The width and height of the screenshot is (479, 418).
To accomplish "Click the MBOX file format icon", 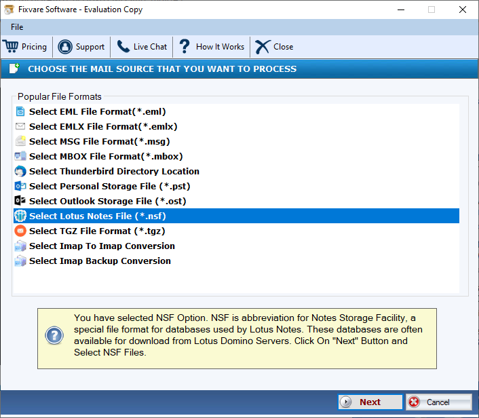I will (x=20, y=156).
